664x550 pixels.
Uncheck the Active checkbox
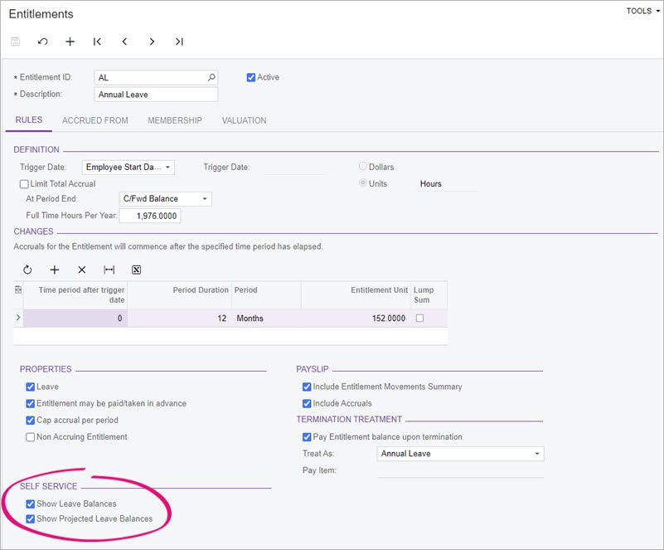point(251,77)
